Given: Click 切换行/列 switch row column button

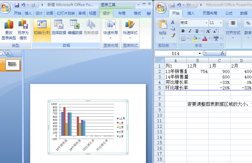Looking at the screenshot, I should (x=42, y=30).
